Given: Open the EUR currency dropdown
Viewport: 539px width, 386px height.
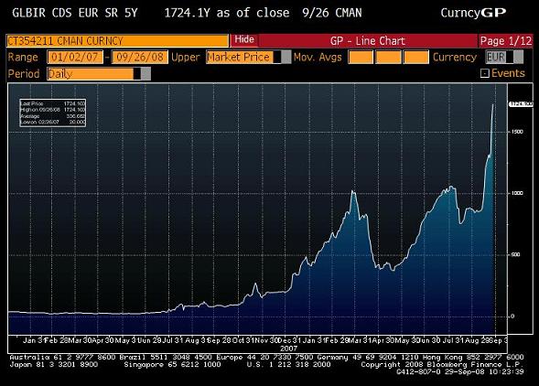Looking at the screenshot, I should [504, 57].
